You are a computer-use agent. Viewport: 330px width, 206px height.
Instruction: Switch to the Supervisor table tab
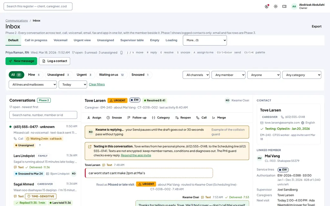pos(132,40)
